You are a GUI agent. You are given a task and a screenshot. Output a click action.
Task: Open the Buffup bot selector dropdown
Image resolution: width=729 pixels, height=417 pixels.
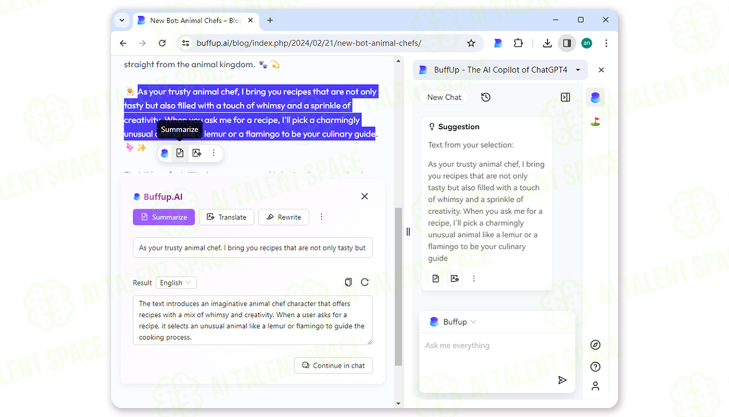pyautogui.click(x=453, y=322)
